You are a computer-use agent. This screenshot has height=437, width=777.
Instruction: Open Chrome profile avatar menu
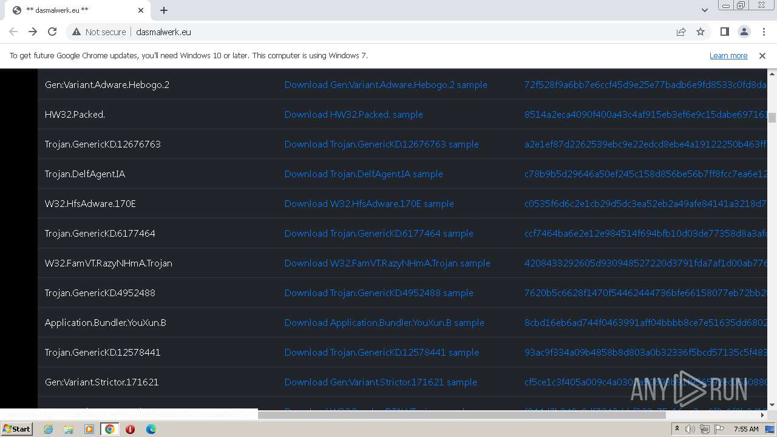point(744,32)
